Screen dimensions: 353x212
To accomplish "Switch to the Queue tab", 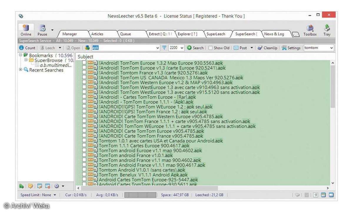I will click(126, 34).
